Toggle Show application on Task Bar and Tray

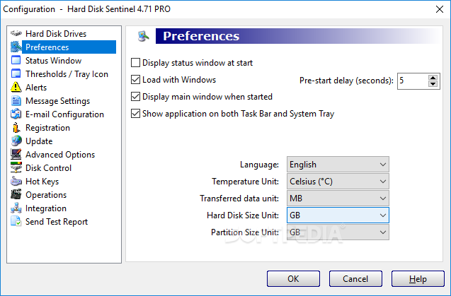135,114
